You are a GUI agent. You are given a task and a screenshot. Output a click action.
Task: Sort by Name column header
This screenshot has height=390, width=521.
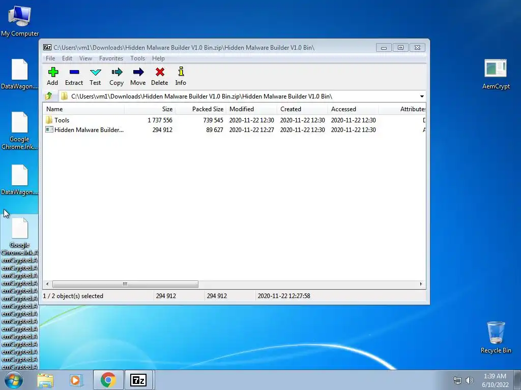click(x=84, y=109)
